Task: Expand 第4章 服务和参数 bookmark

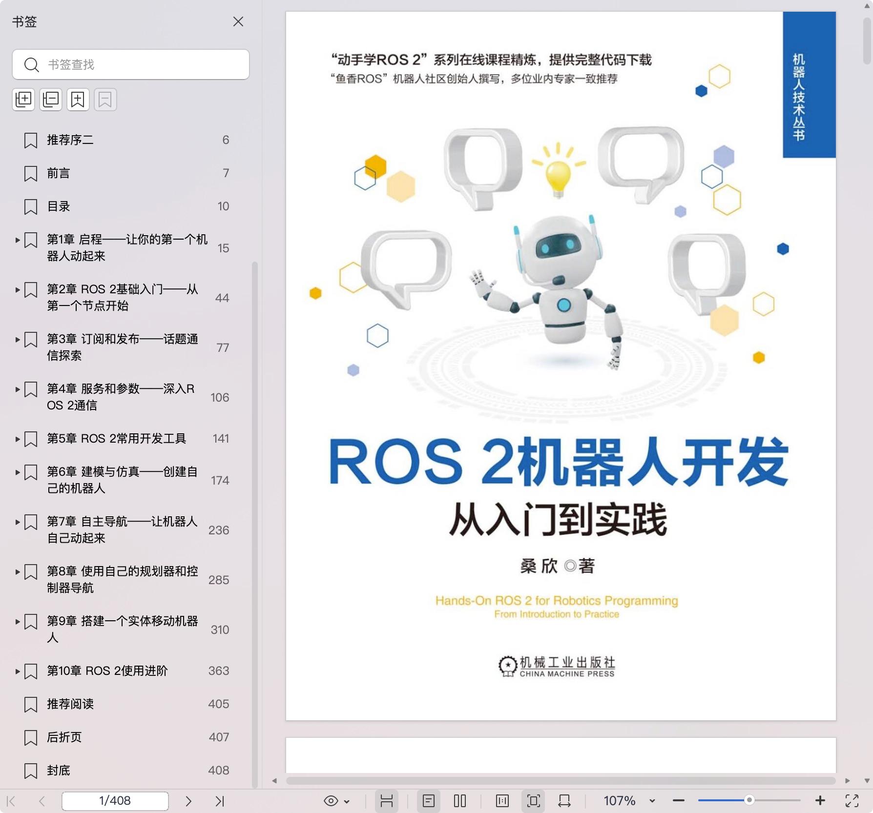Action: pyautogui.click(x=18, y=389)
